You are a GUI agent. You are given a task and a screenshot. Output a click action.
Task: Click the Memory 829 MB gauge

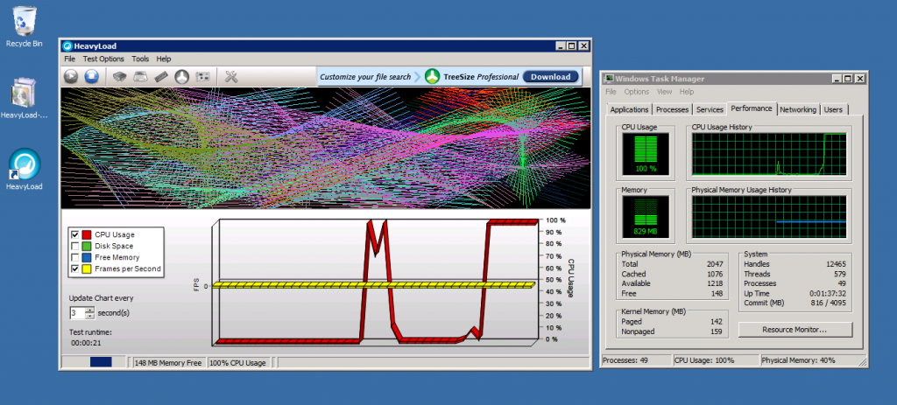coord(646,217)
